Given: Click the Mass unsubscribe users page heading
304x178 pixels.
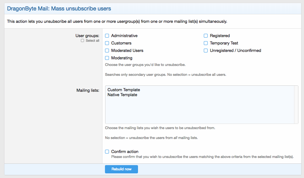Looking at the screenshot, I should [59, 9].
